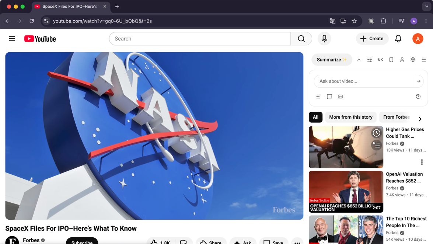433x244 pixels.
Task: Go back in the browser
Action: tap(7, 21)
